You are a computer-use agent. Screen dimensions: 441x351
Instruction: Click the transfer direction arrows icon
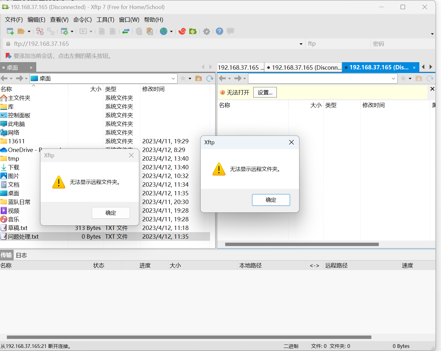[126, 31]
